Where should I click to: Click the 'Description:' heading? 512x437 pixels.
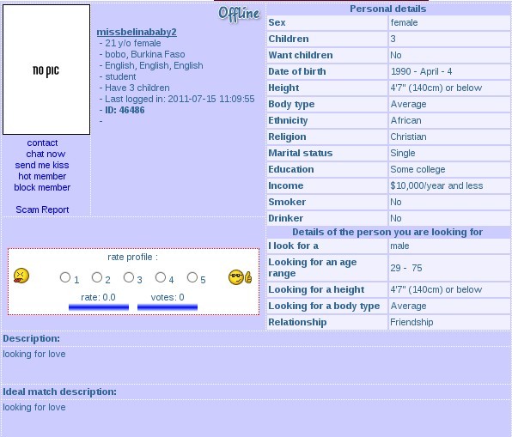click(x=31, y=338)
